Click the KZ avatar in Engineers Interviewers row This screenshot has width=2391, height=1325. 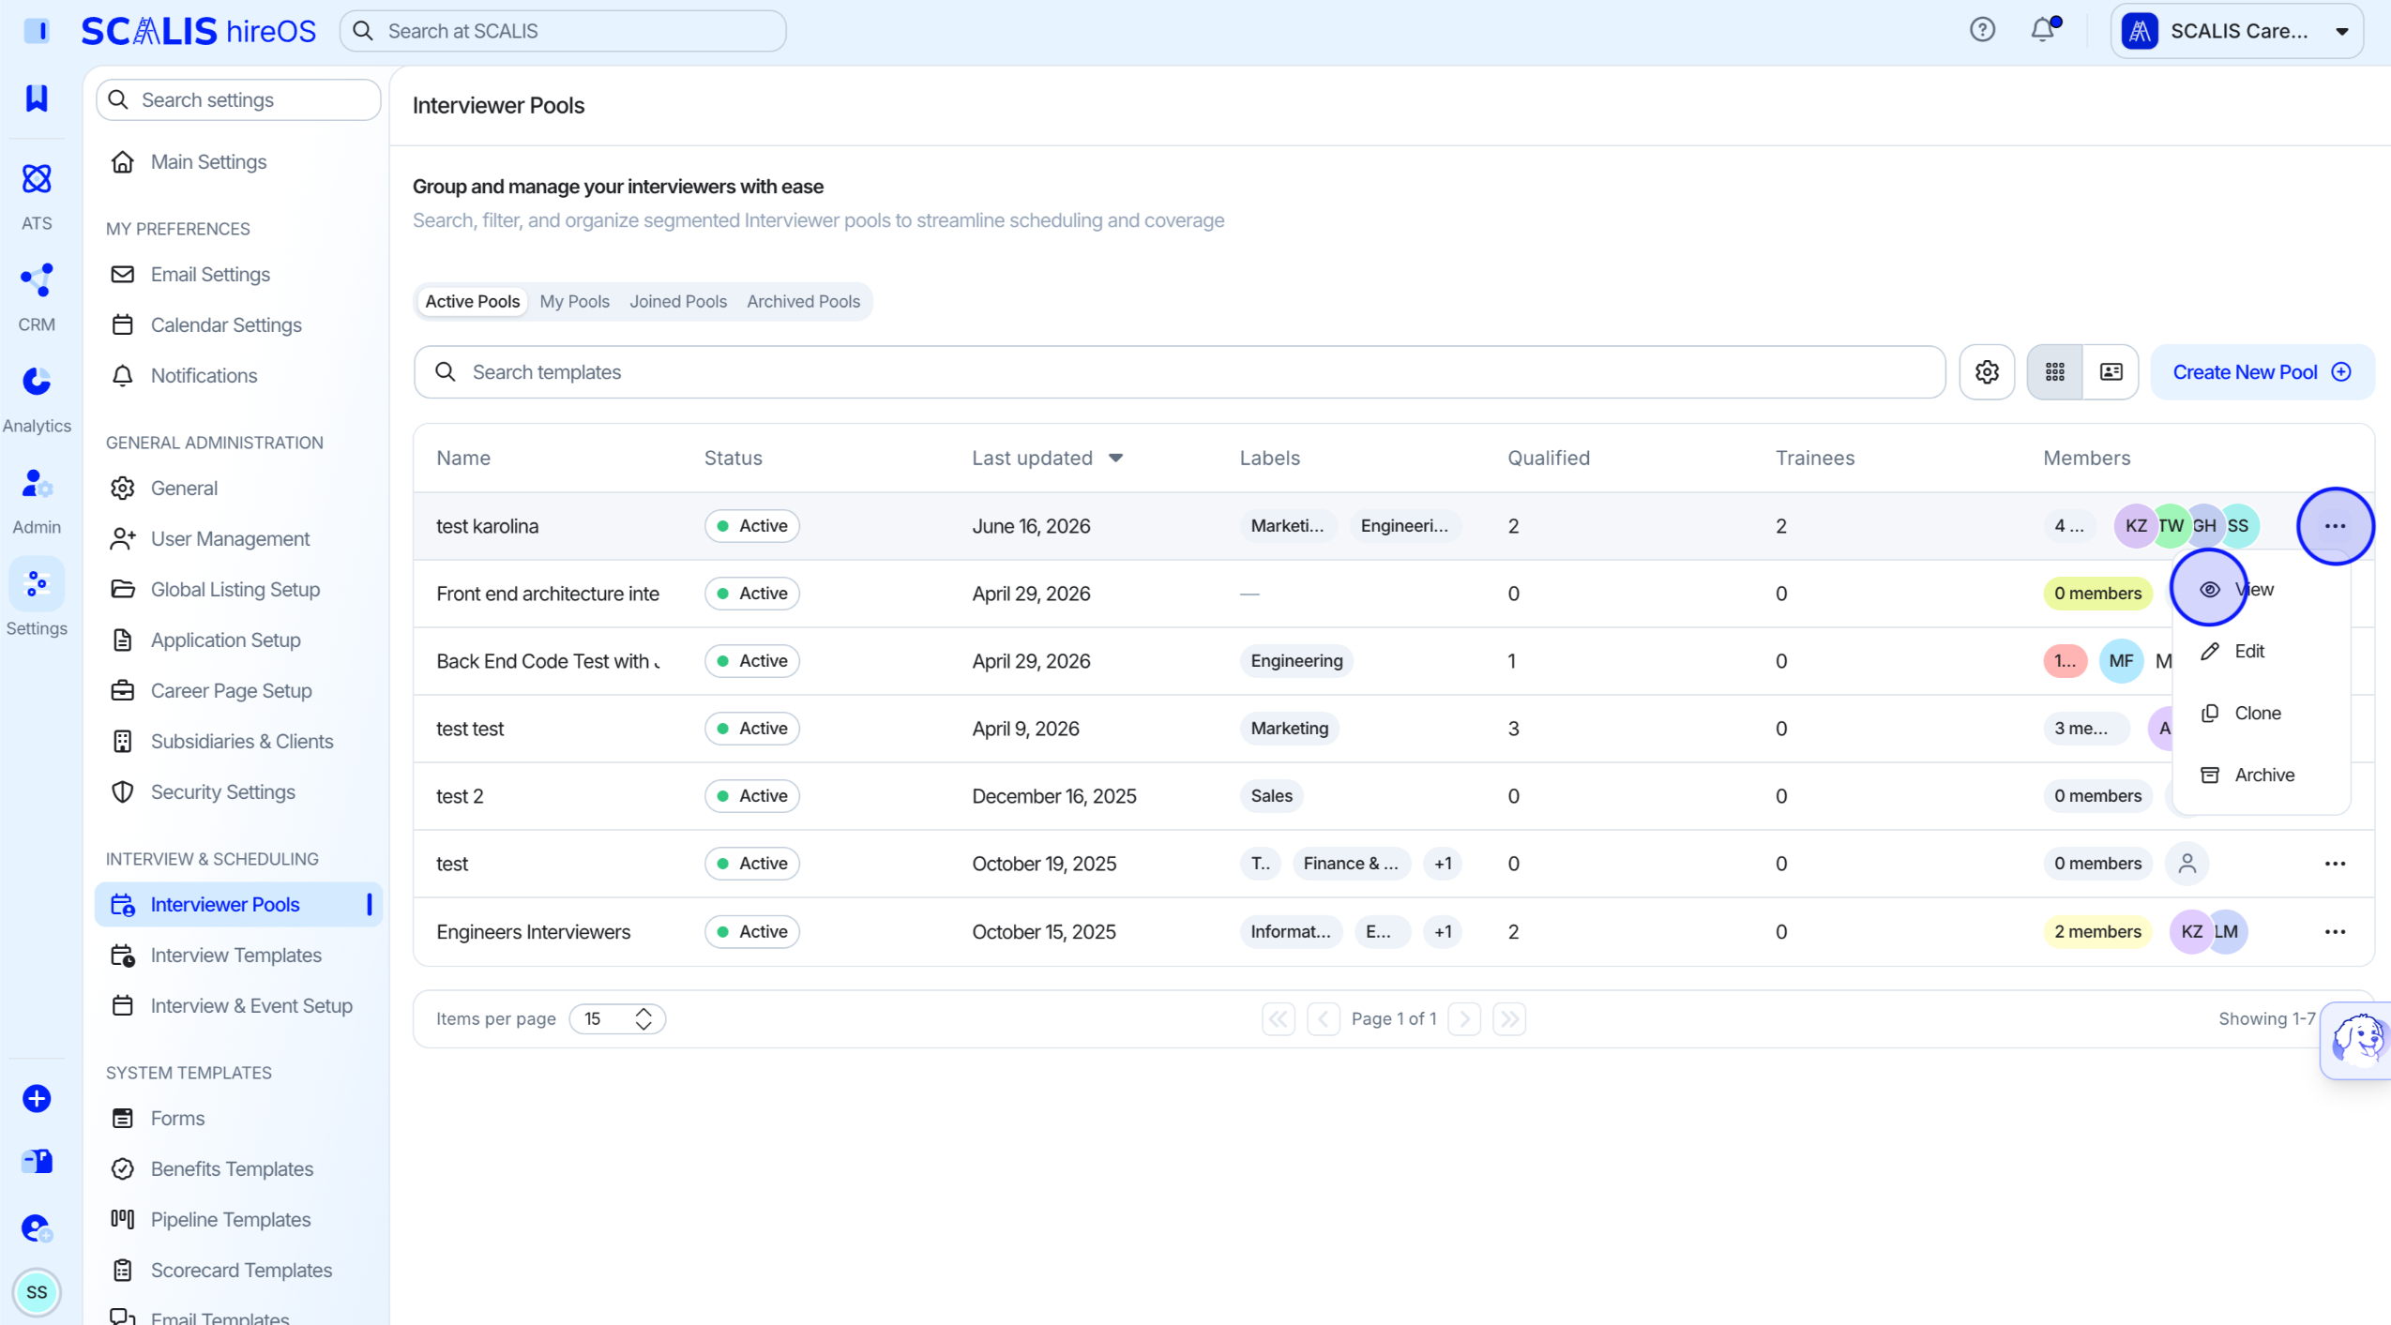click(x=2191, y=932)
